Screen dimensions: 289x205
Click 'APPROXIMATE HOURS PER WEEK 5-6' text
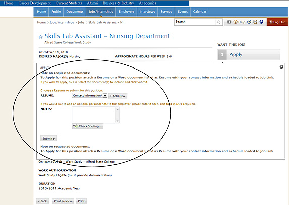(x=144, y=57)
